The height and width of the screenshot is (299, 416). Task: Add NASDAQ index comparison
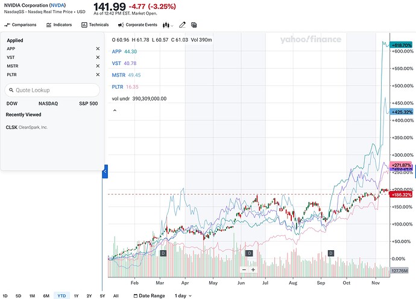point(48,104)
